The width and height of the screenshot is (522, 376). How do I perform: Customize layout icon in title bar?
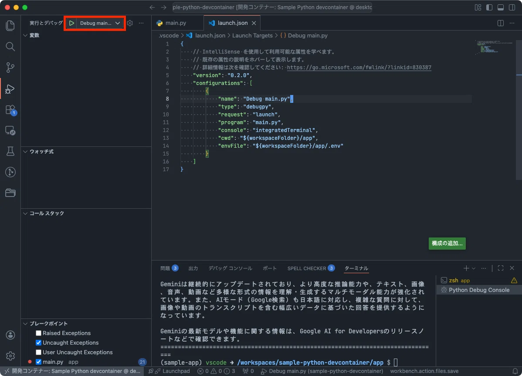click(478, 7)
